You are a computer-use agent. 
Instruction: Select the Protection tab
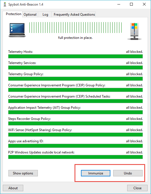[13, 14]
